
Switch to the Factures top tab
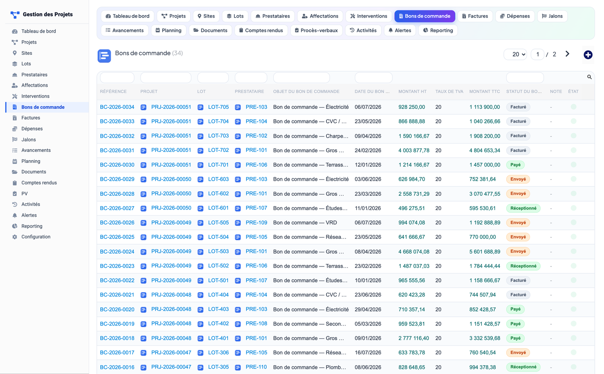tap(475, 16)
